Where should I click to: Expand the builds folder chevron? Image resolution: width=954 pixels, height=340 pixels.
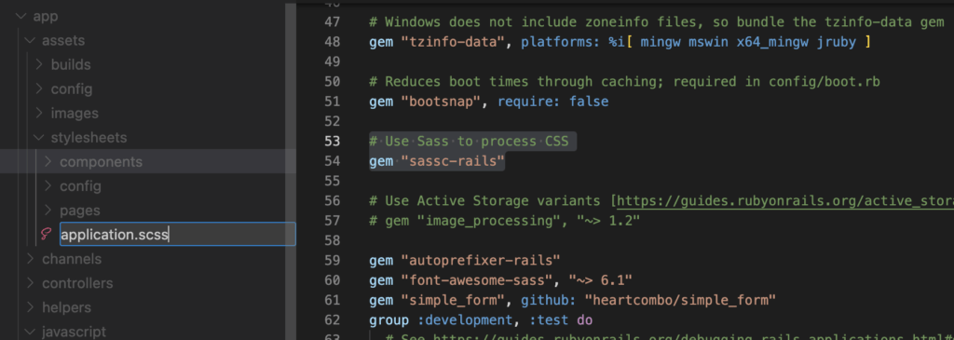(x=39, y=64)
